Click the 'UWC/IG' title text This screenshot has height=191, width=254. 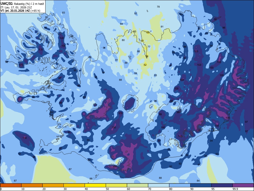[6, 4]
